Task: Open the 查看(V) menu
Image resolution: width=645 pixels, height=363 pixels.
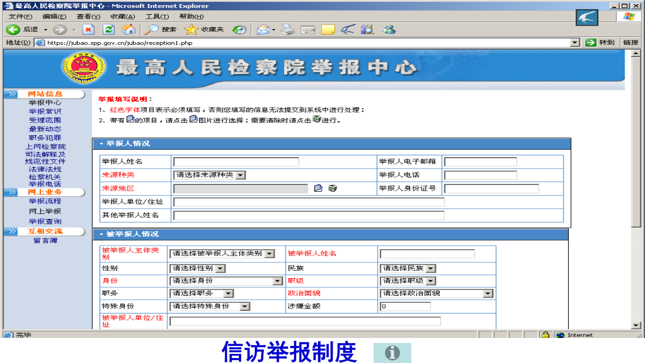Action: [88, 16]
